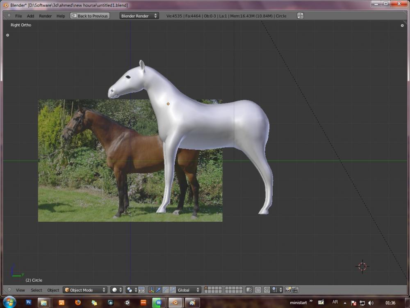Expand the Blender Render engine dropdown
The width and height of the screenshot is (410, 308).
(x=139, y=16)
